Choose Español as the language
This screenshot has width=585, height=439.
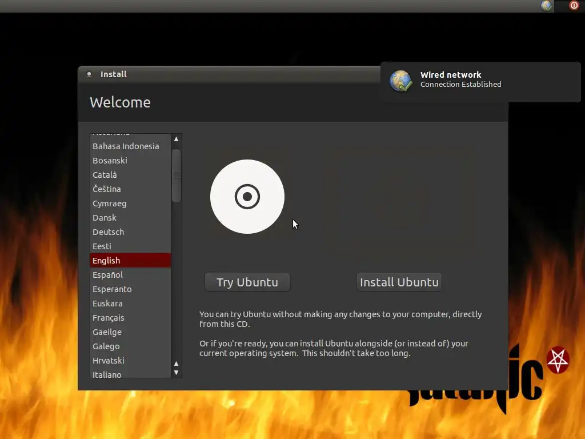click(x=130, y=275)
